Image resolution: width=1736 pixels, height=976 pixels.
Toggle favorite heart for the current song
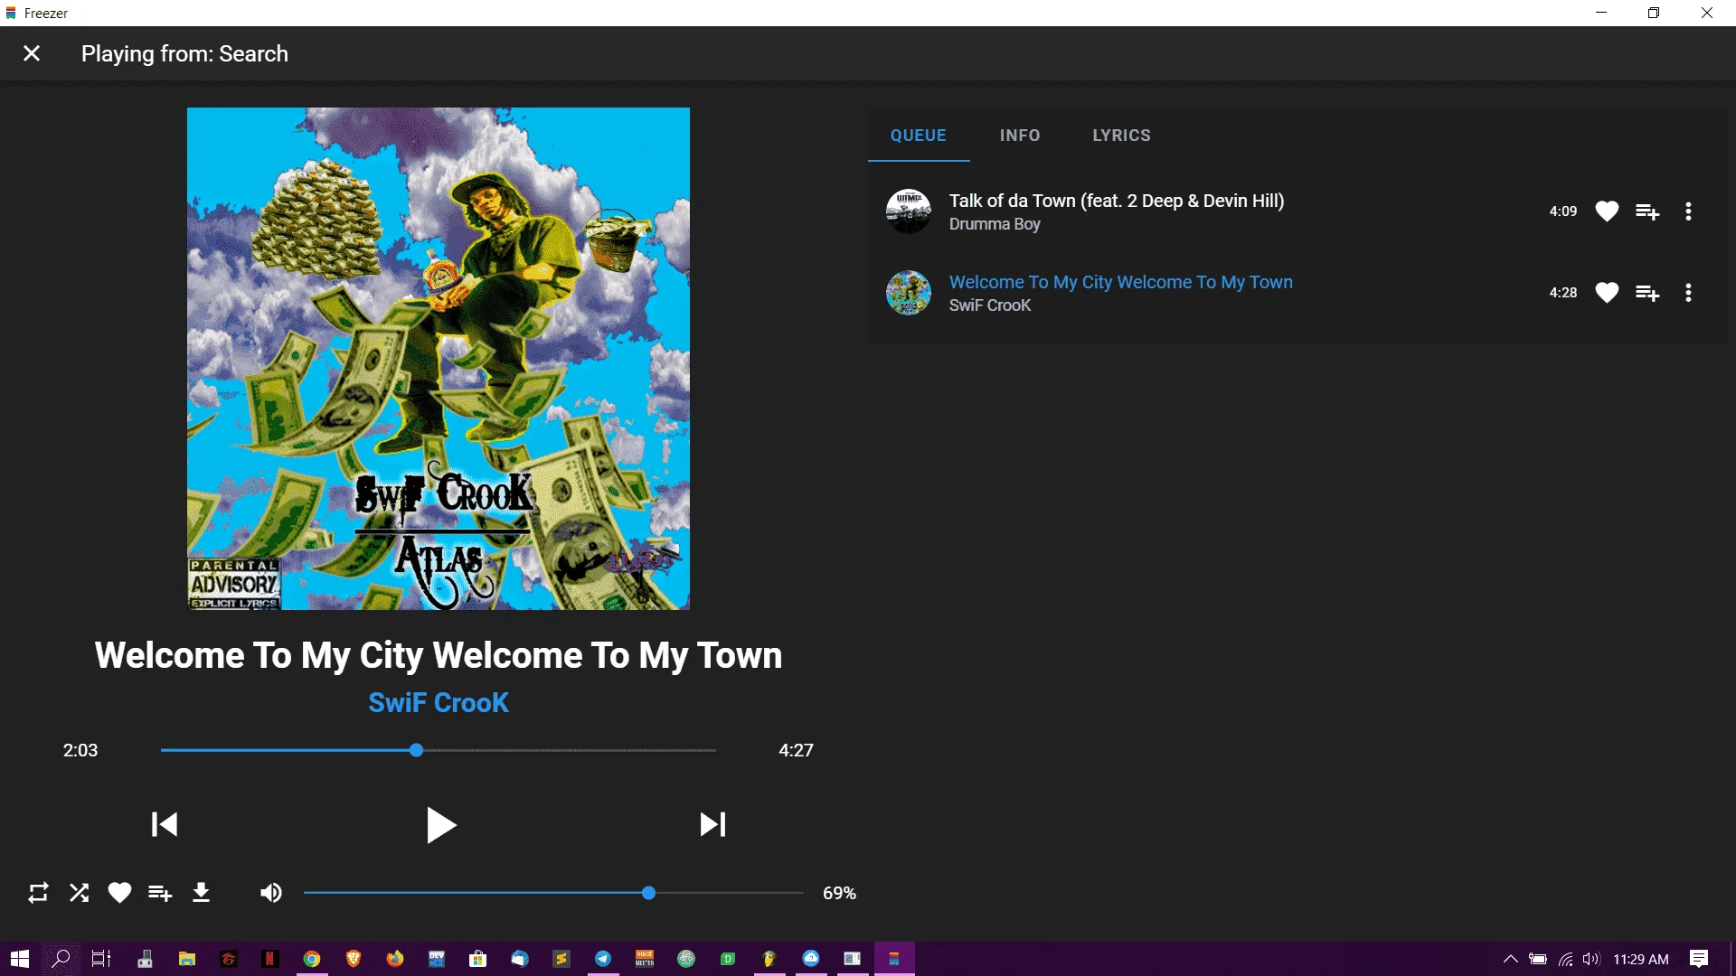tap(119, 893)
